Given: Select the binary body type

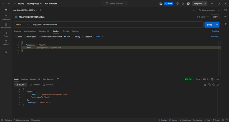Looking at the screenshot, I should 76,36.
